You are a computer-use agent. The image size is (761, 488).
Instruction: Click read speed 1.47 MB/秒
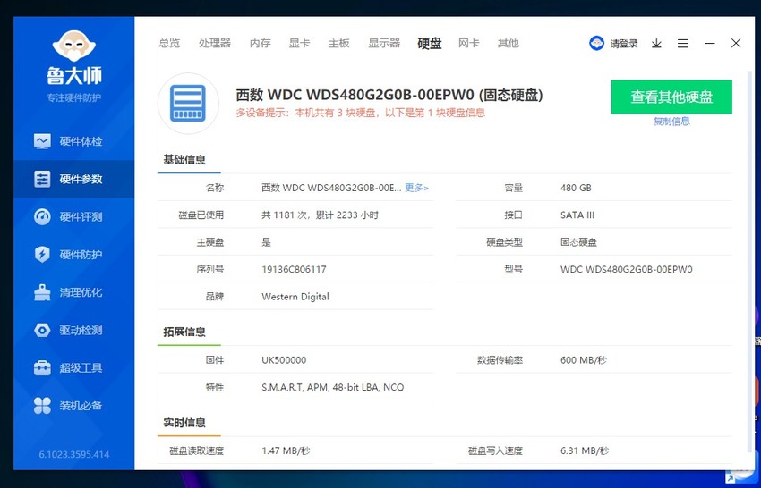[x=286, y=450]
